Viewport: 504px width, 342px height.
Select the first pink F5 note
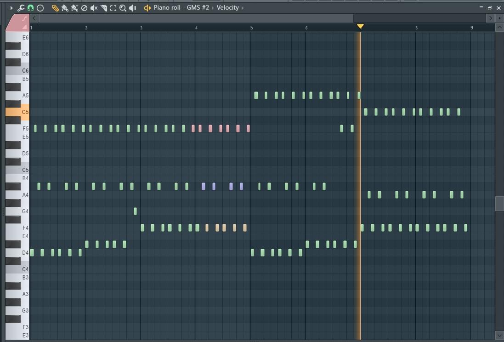[193, 128]
